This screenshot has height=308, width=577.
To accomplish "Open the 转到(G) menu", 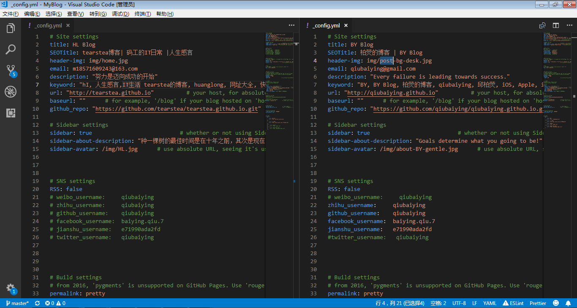I will coord(98,14).
